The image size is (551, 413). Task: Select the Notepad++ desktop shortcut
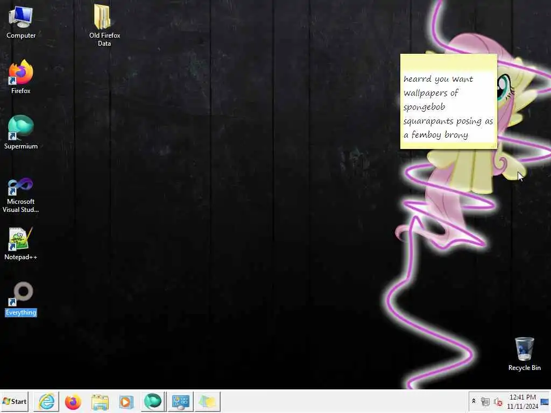coord(21,244)
